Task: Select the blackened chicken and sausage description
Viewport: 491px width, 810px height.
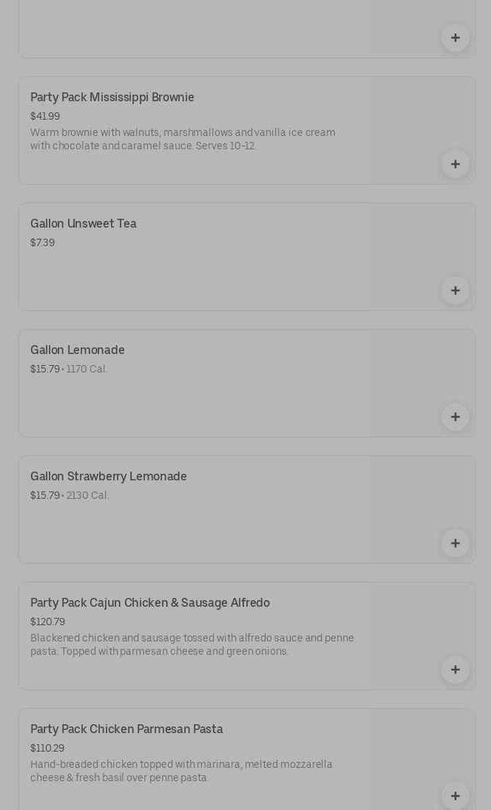Action: tap(192, 644)
